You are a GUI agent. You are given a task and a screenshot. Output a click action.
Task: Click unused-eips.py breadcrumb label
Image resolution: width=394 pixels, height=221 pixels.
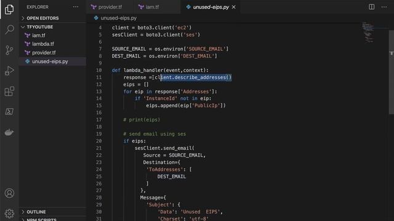pyautogui.click(x=119, y=18)
